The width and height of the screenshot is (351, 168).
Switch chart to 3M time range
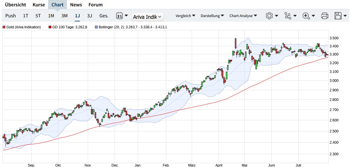click(64, 16)
